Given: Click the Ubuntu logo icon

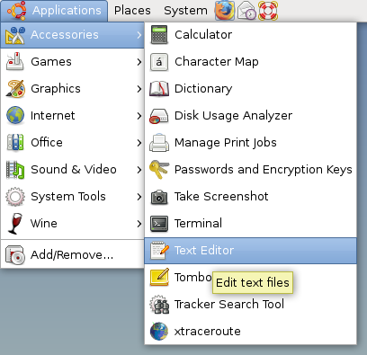Looking at the screenshot, I should [16, 11].
